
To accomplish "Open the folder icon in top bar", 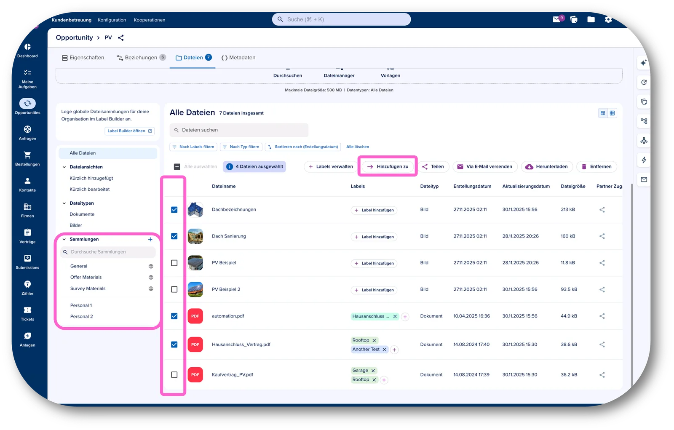I will click(591, 19).
